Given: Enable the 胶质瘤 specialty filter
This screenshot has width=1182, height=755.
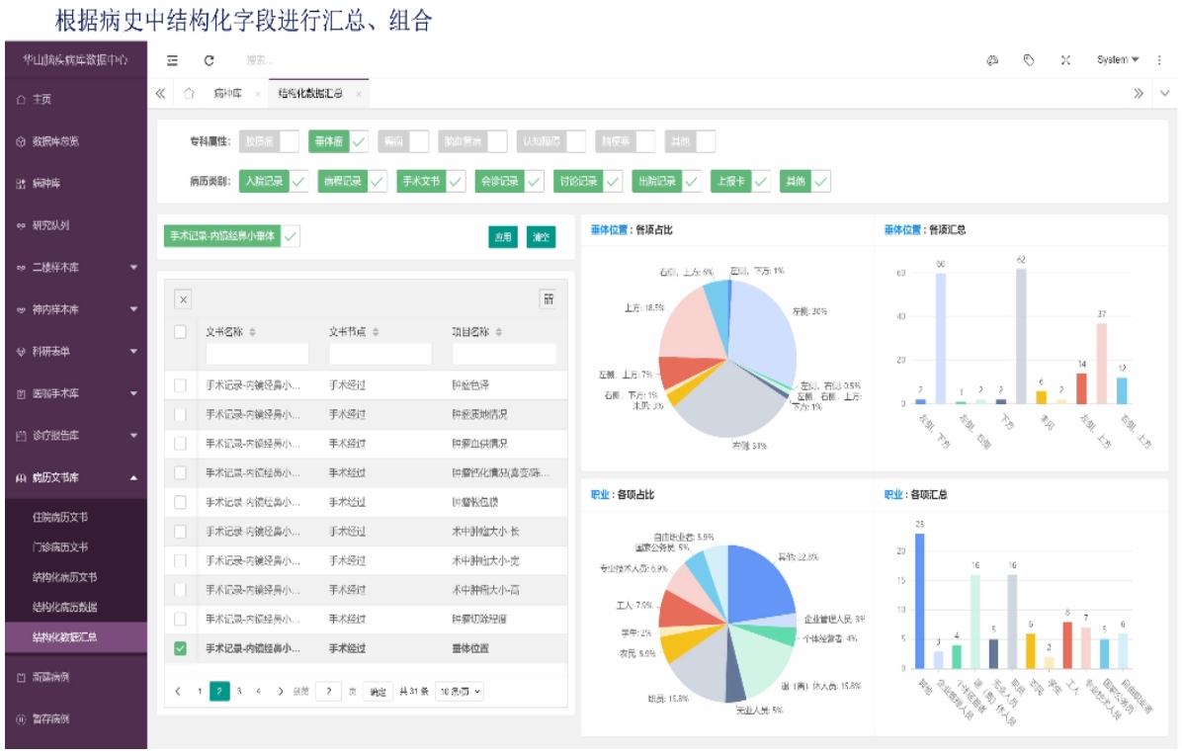Looking at the screenshot, I should point(269,141).
